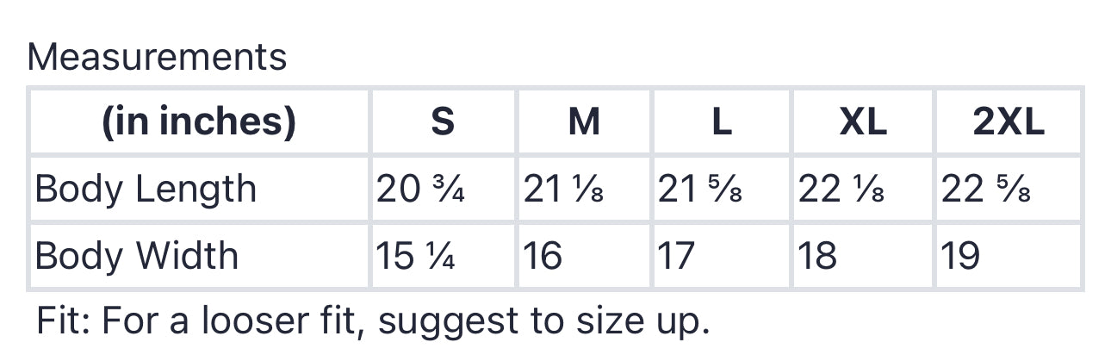Select body length value for size M
Screen dimensions: 1111x361
(x=563, y=189)
